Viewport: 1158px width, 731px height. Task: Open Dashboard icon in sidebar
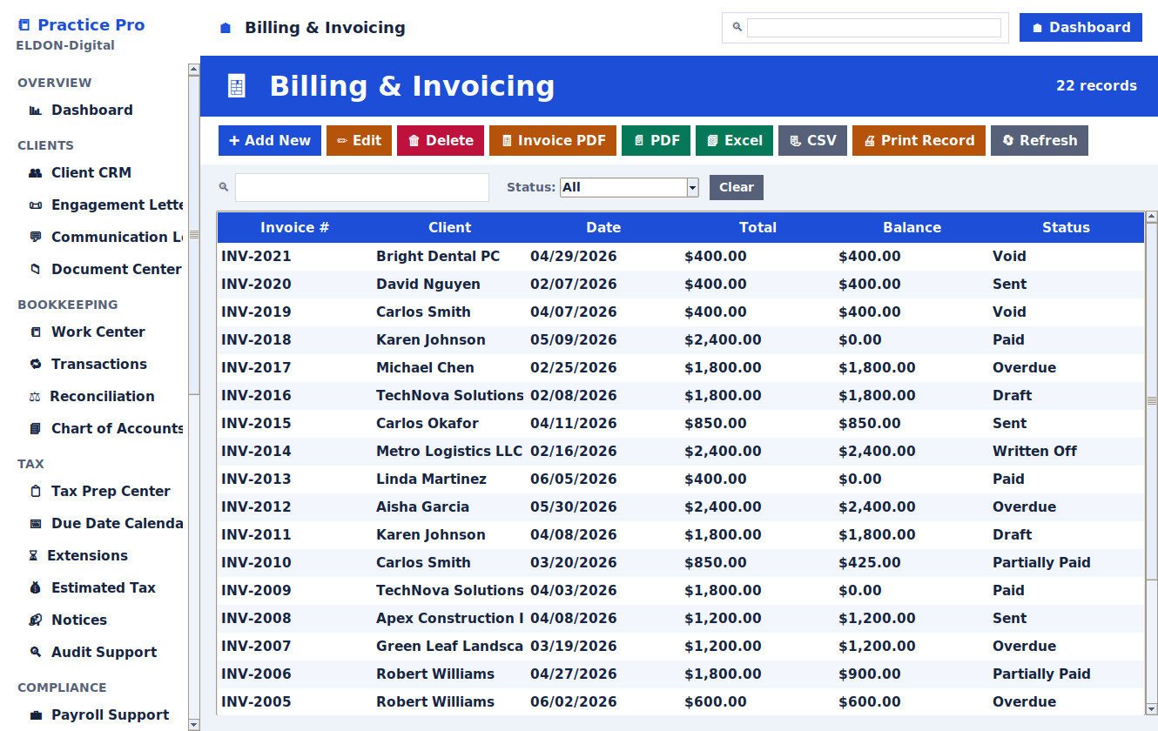coord(36,111)
